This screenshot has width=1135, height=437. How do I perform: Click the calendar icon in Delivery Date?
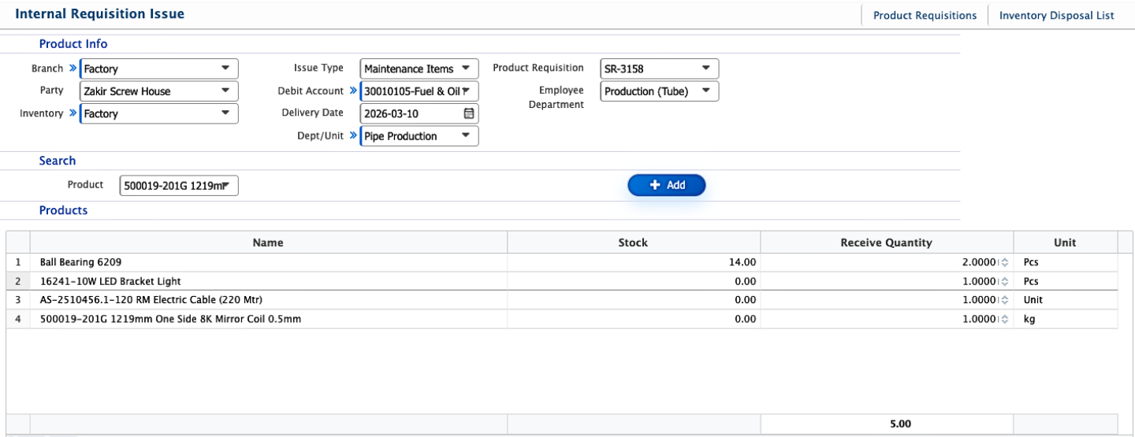[469, 113]
